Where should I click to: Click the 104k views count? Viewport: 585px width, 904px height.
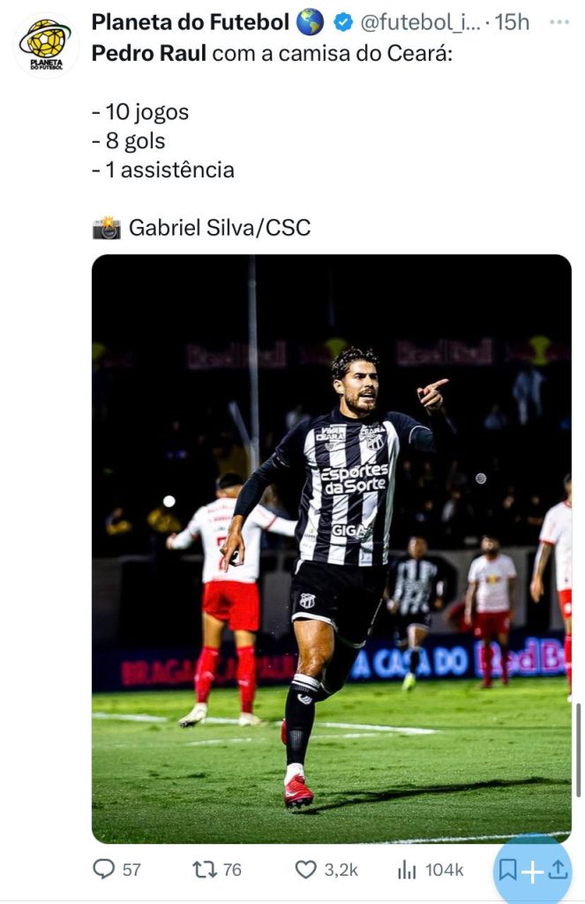[444, 870]
